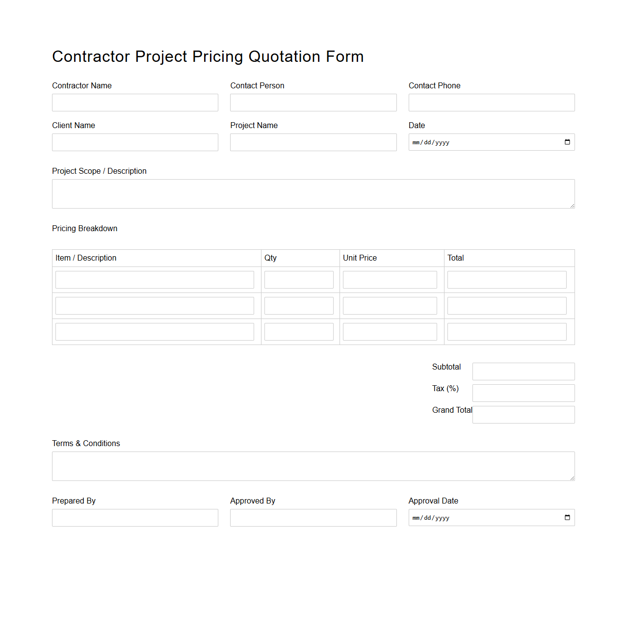This screenshot has width=627, height=638.
Task: Click the Contractor Name input field
Action: click(x=135, y=103)
